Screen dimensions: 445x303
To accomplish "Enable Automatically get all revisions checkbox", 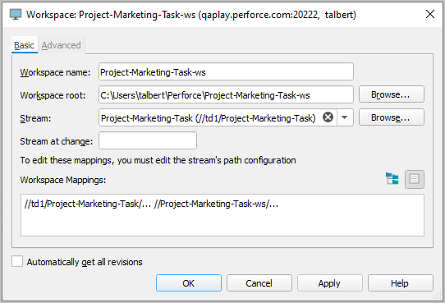I will click(x=17, y=261).
